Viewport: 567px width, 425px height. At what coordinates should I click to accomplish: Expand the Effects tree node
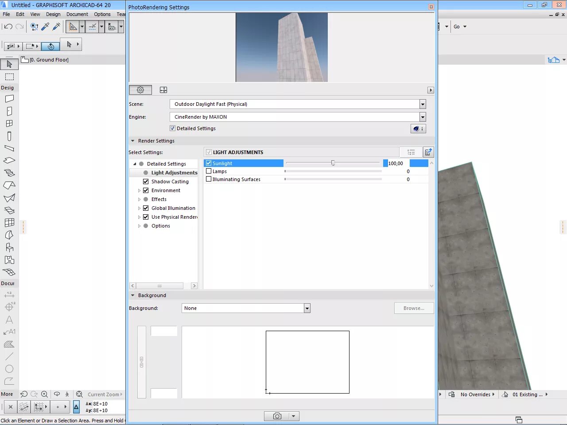tap(139, 199)
